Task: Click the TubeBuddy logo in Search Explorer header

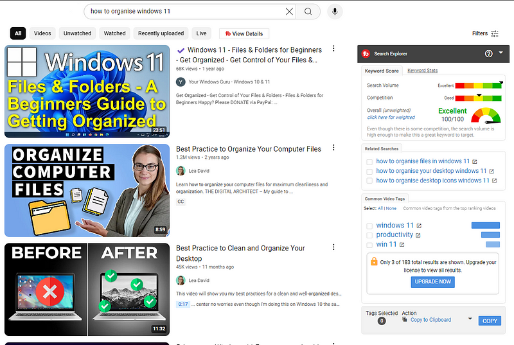Action: [366, 54]
